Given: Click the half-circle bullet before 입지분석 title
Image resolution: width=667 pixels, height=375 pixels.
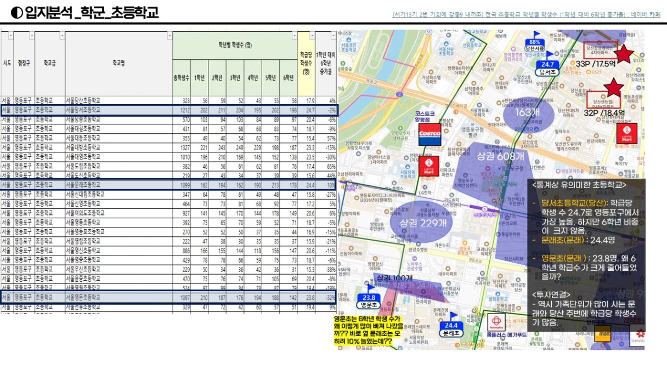Looking at the screenshot, I should point(16,13).
